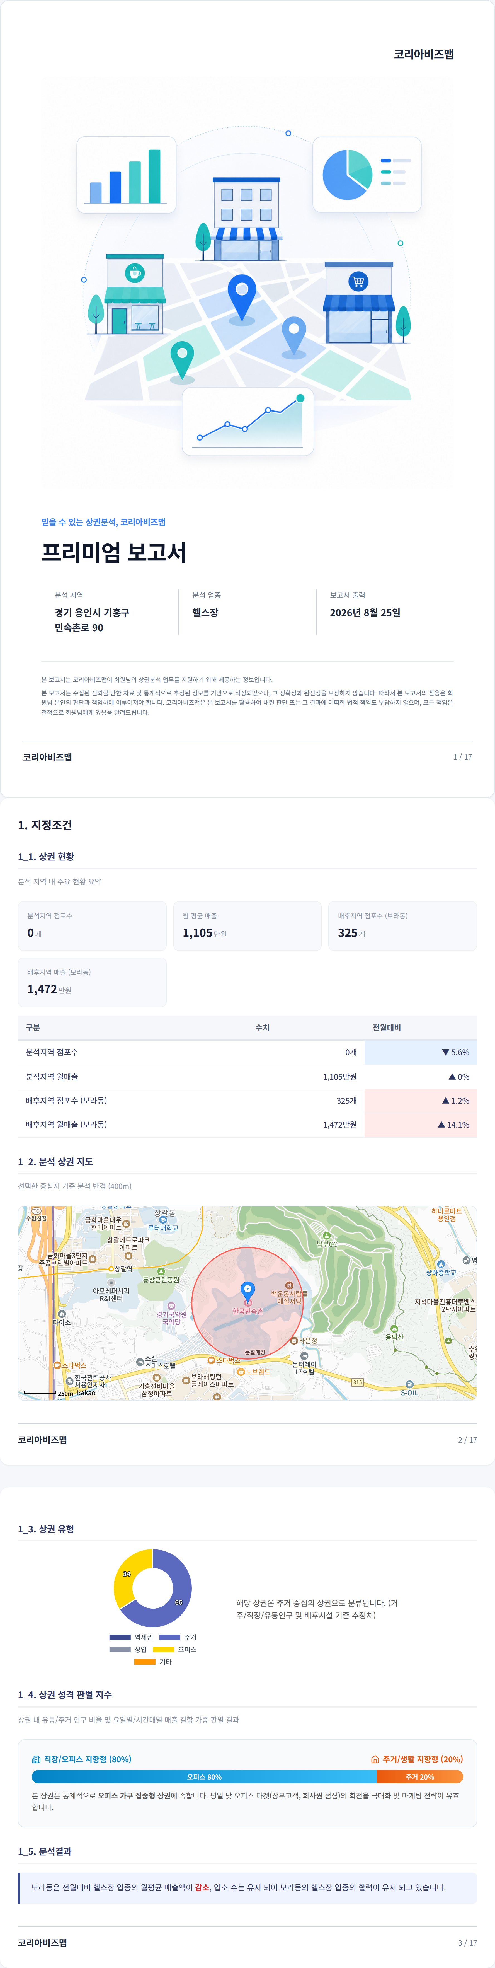This screenshot has width=495, height=1968.
Task: Click the 남부CC golf marker on map
Action: (x=327, y=1235)
